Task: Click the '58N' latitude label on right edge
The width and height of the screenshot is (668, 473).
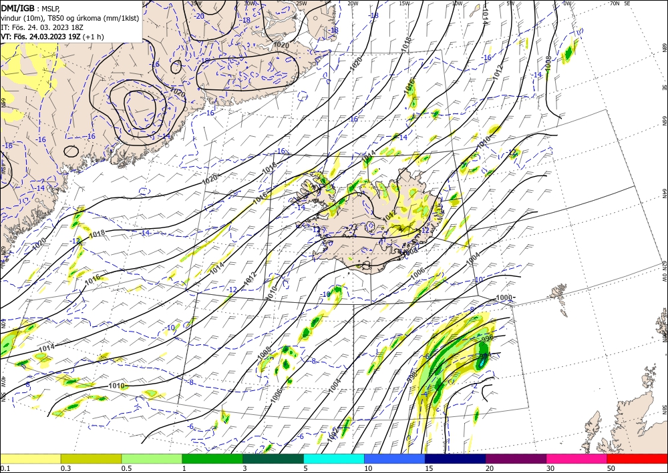Action: coord(664,409)
